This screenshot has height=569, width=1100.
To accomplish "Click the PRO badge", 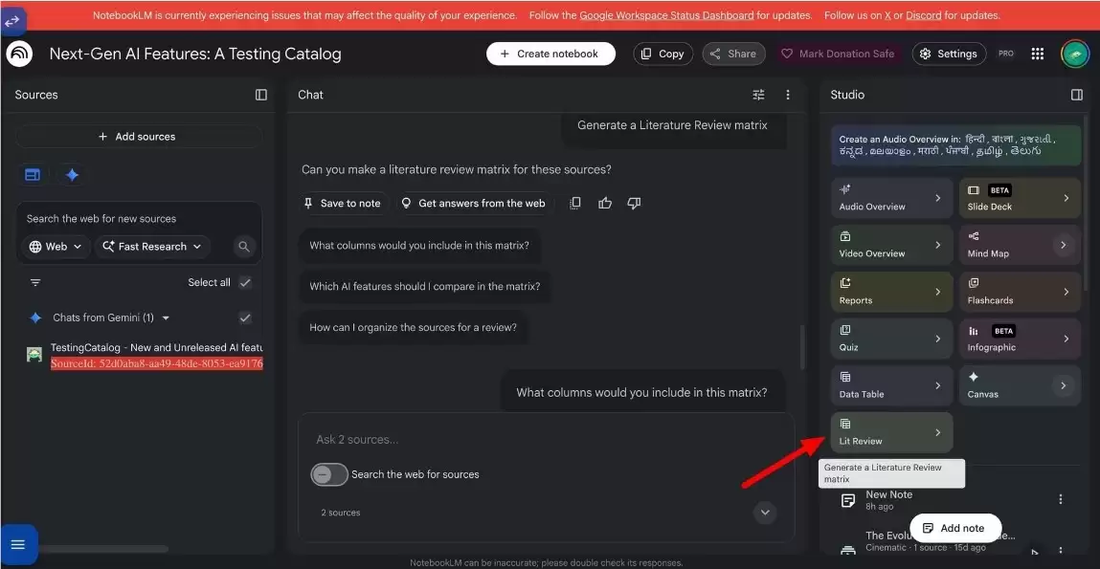I will (1006, 54).
